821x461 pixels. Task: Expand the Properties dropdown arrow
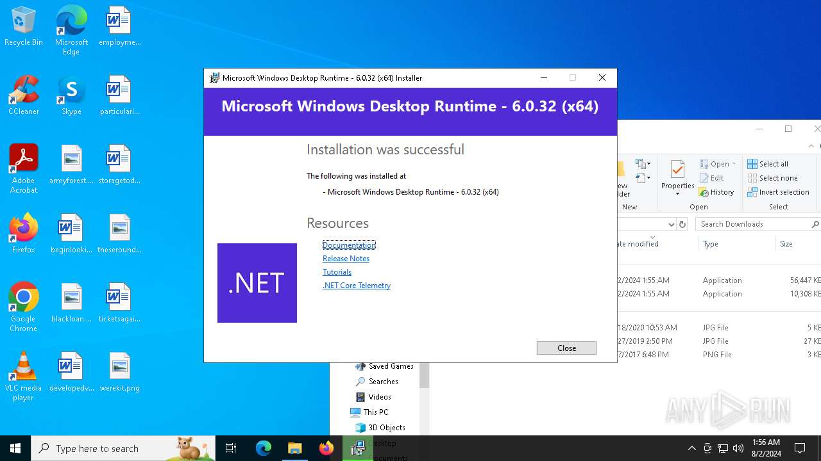[x=678, y=194]
